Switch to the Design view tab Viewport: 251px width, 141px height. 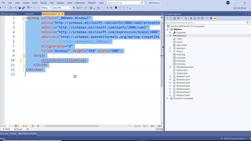click(18, 129)
